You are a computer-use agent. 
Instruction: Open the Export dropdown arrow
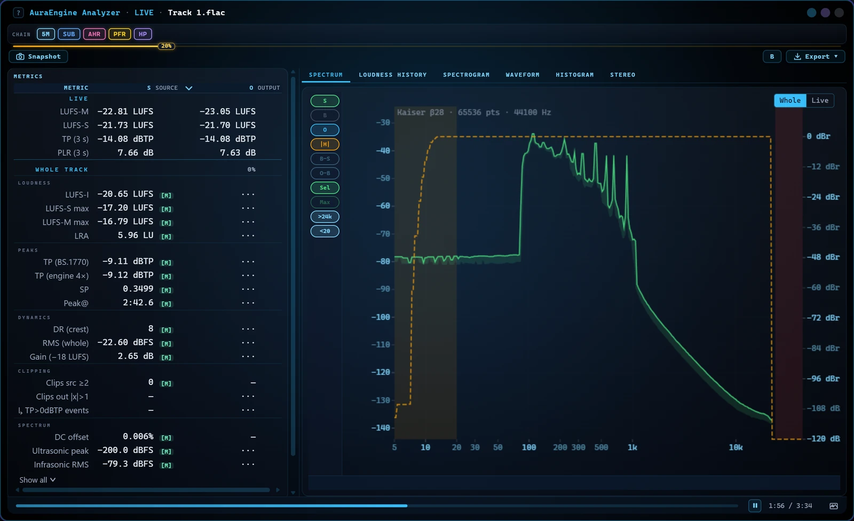tap(836, 57)
